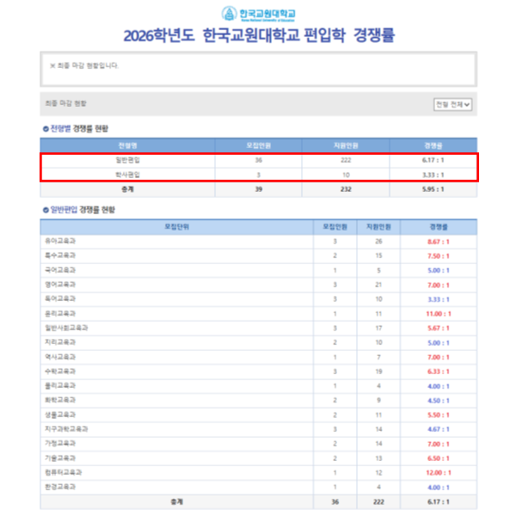This screenshot has width=516, height=516.
Task: Select the 일반편입 row name cell
Action: click(x=127, y=160)
